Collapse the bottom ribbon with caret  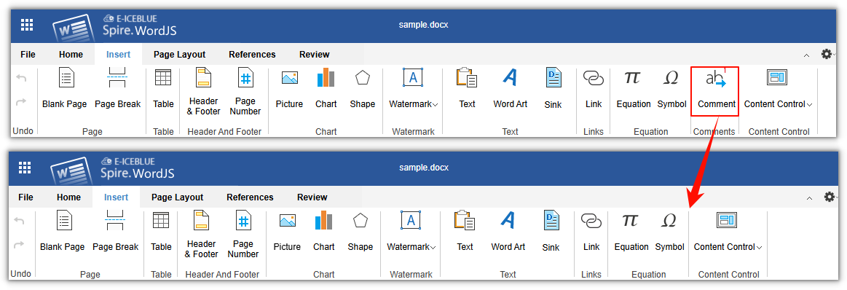click(809, 198)
